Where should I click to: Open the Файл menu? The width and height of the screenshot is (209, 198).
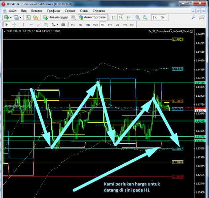click(13, 11)
